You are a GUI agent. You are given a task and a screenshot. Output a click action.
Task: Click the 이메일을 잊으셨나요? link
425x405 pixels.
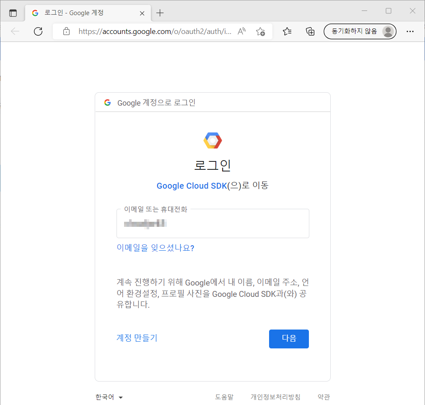[155, 248]
